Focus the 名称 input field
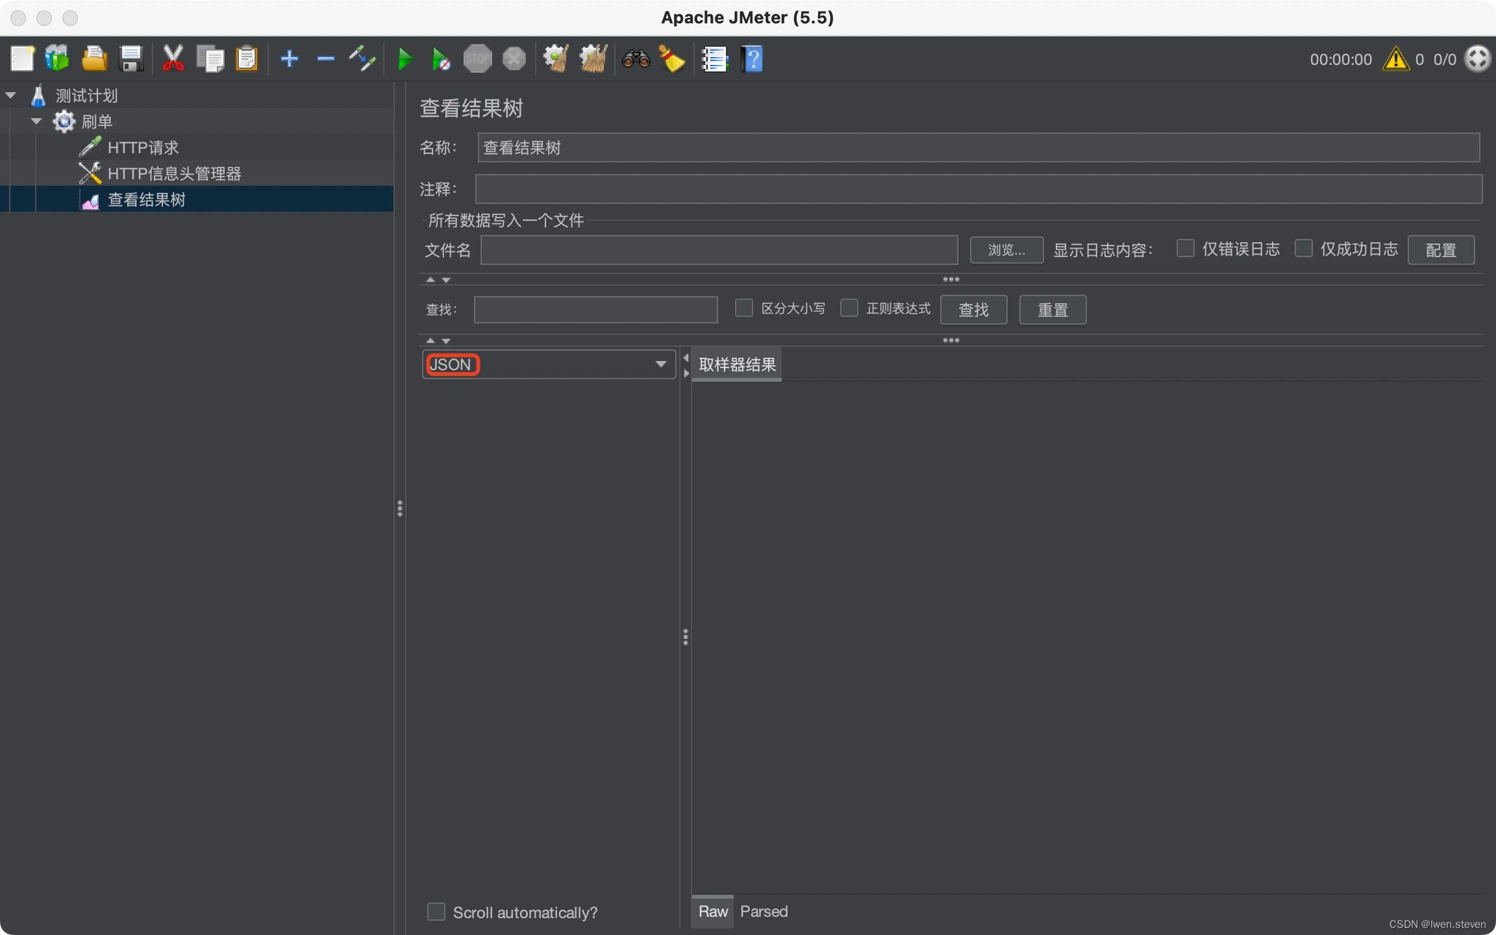The height and width of the screenshot is (935, 1496). tap(979, 147)
